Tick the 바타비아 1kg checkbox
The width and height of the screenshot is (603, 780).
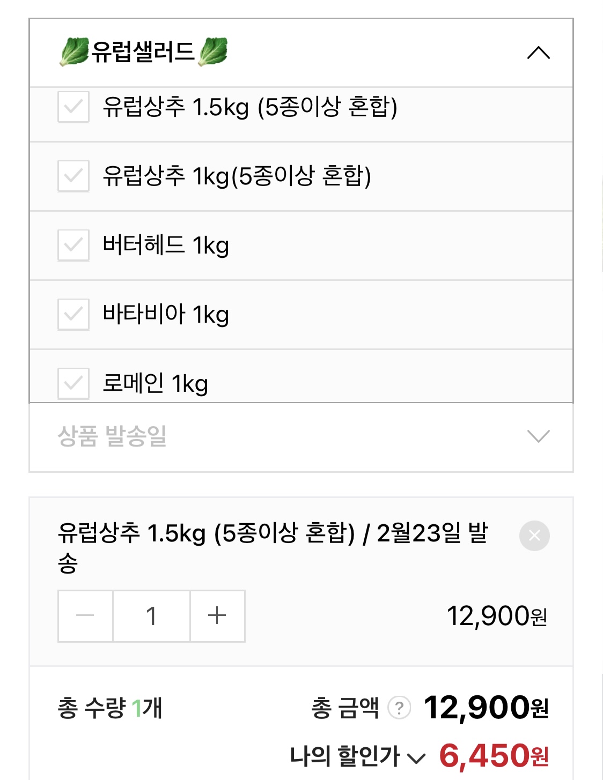click(73, 314)
